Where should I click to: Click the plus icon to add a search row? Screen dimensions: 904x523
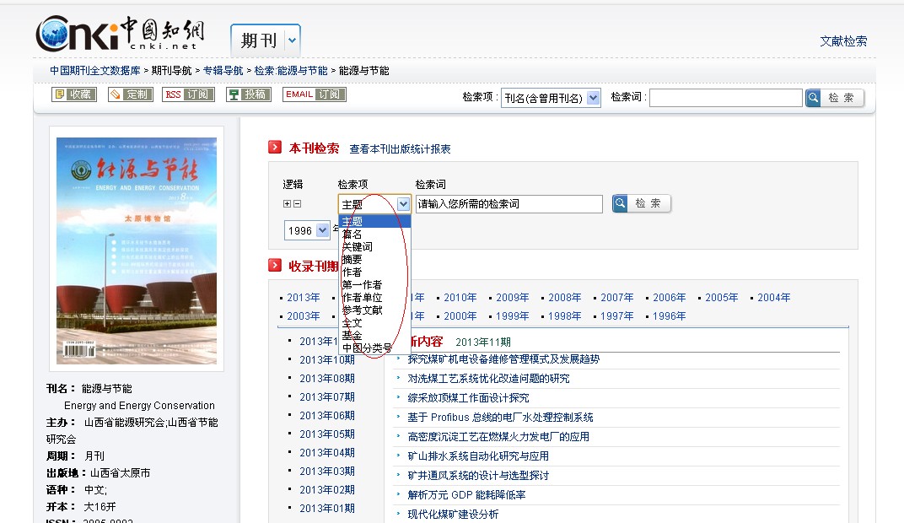pyautogui.click(x=287, y=203)
